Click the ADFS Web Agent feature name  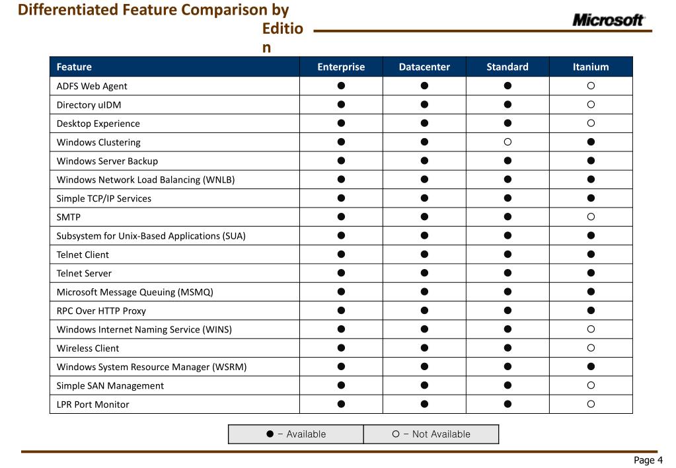tap(92, 87)
